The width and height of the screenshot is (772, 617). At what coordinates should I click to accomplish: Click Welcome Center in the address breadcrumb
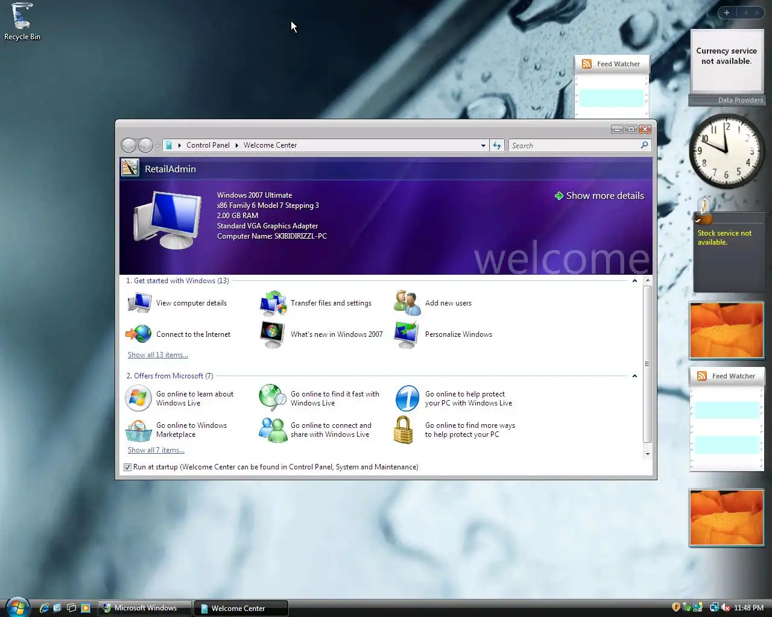pos(270,145)
